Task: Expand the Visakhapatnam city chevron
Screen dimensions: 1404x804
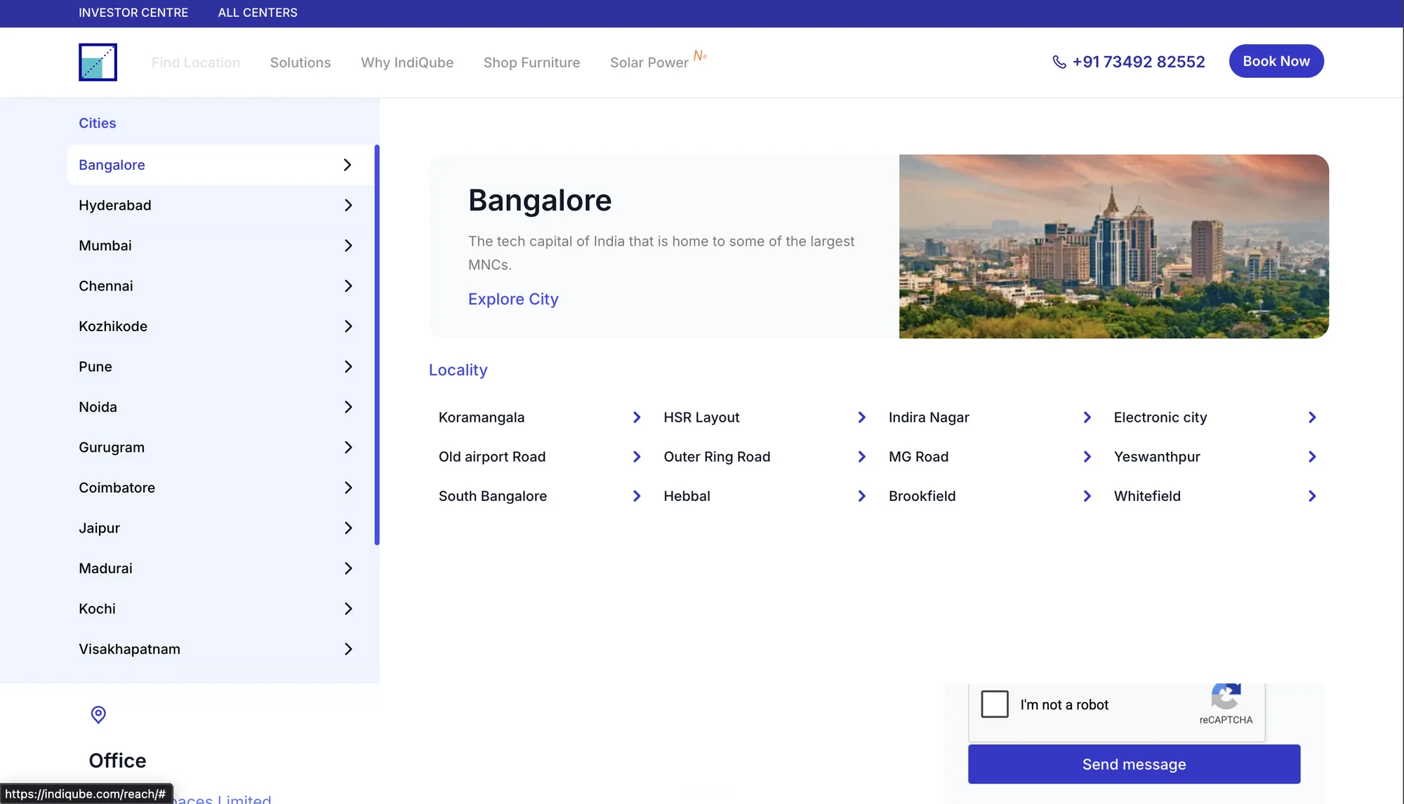Action: tap(348, 649)
